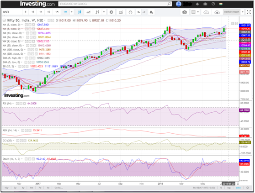Set range to 3y
Image resolution: width=255 pixels, height=193 pixels.
(x=15, y=188)
